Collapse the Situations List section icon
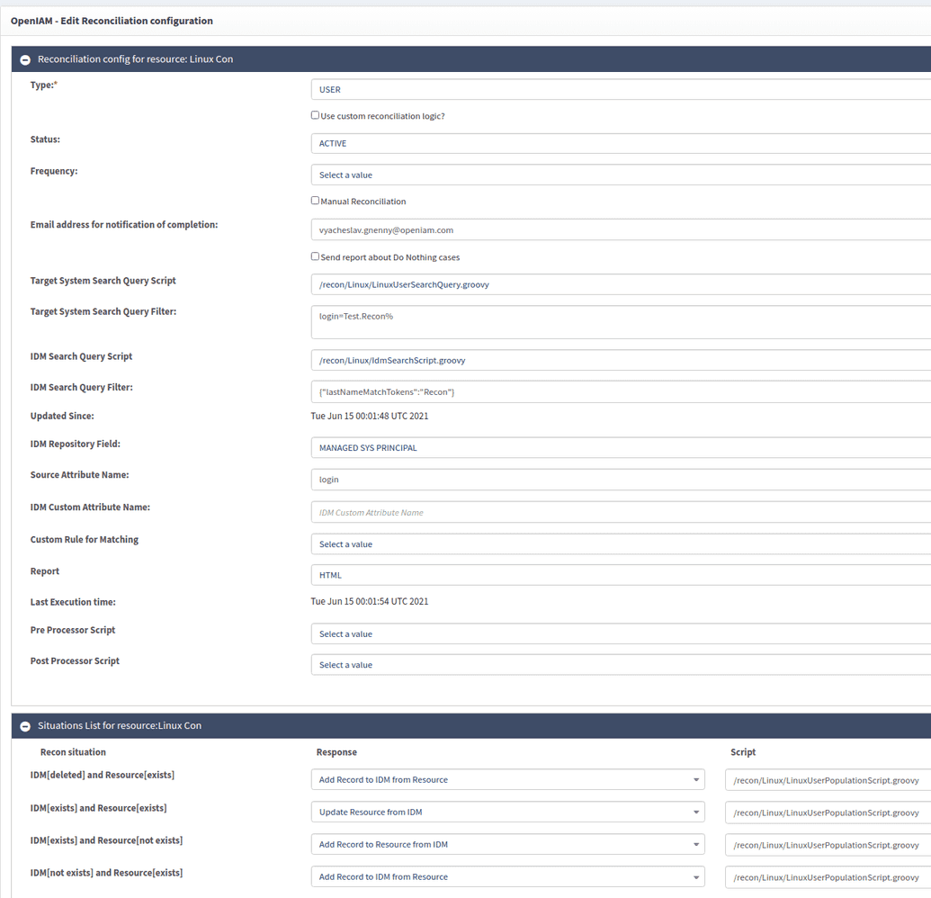Image resolution: width=931 pixels, height=898 pixels. [26, 726]
